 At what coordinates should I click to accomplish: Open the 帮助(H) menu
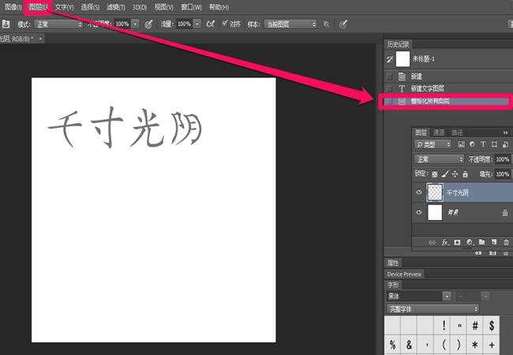(x=219, y=7)
